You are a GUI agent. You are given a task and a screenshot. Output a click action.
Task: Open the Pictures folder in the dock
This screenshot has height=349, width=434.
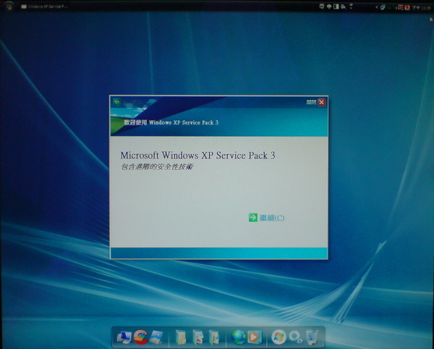pos(197,337)
